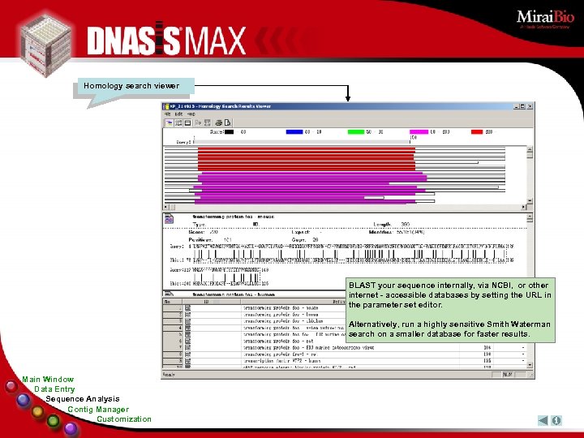This screenshot has width=584, height=438.
Task: Click the blue navigation ball
Action: pos(24,400)
